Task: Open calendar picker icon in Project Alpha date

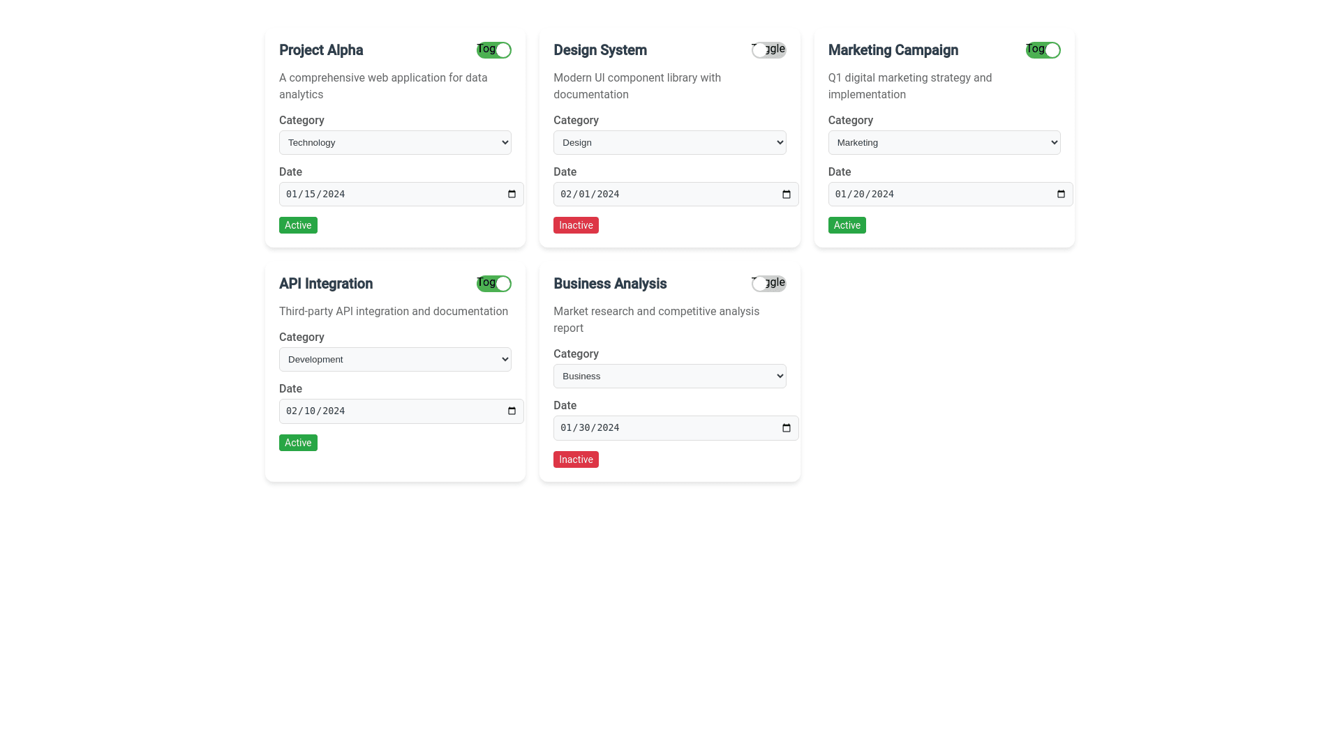Action: 512,195
